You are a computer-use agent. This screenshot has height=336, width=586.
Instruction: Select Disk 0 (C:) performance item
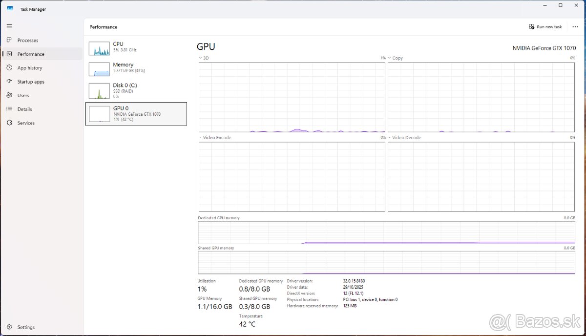click(x=136, y=90)
